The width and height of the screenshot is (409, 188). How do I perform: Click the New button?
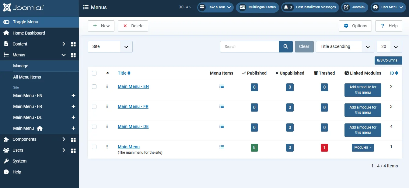(101, 26)
